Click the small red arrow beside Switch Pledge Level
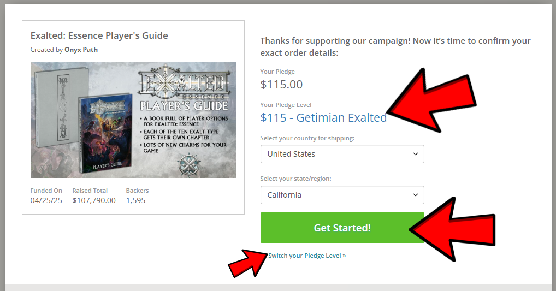This screenshot has height=291, width=556. click(247, 262)
